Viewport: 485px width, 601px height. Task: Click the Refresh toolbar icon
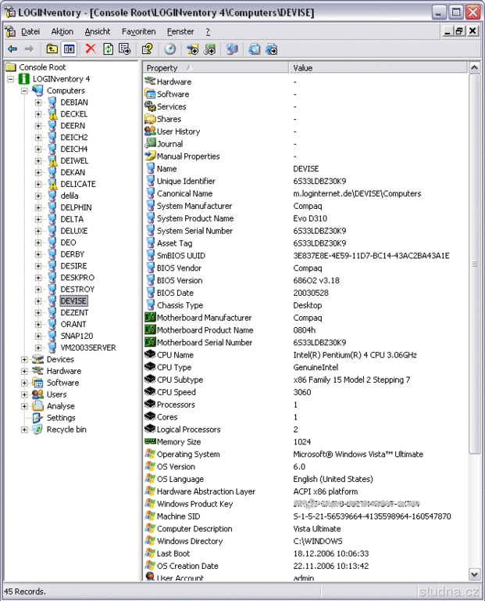click(x=109, y=49)
